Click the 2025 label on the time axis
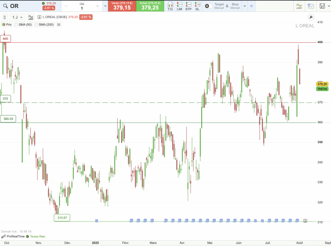The image size is (331, 246). pos(95,243)
